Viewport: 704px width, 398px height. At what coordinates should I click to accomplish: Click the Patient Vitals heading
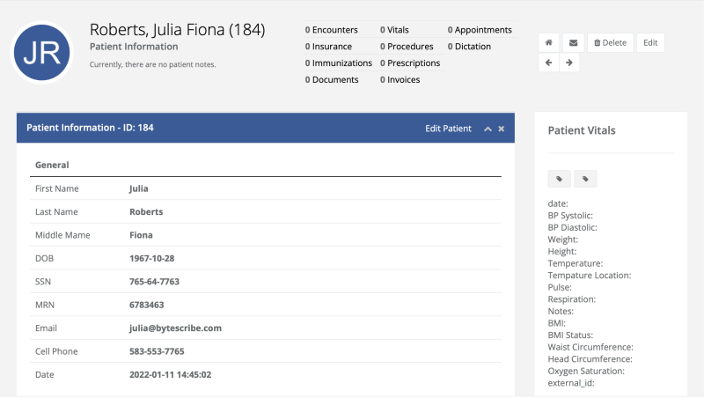click(582, 130)
